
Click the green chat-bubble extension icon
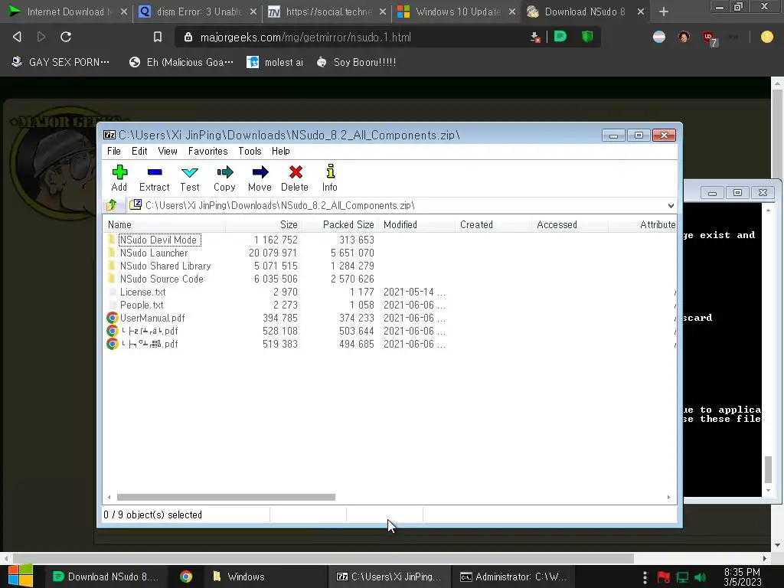pos(560,37)
